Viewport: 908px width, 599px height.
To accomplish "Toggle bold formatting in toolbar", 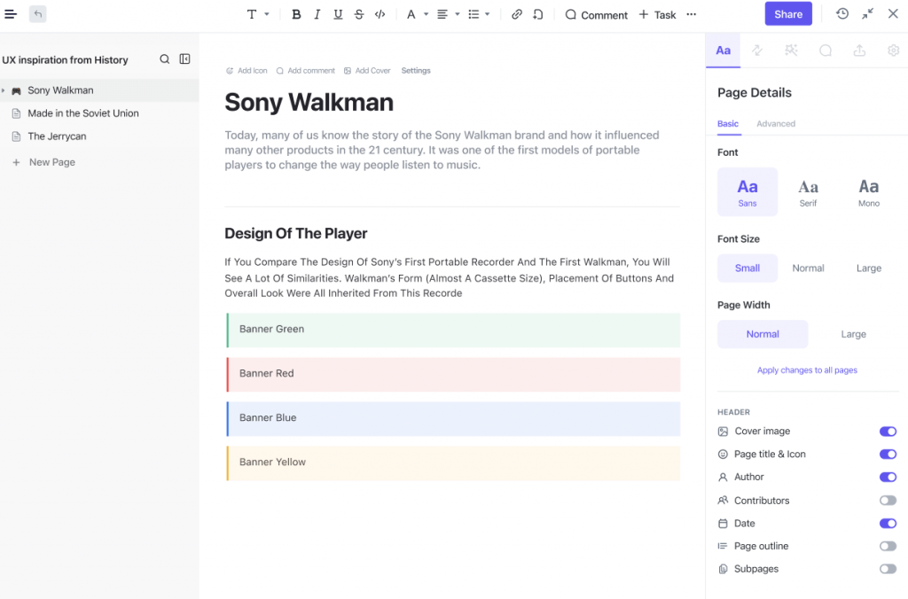I will tap(296, 14).
